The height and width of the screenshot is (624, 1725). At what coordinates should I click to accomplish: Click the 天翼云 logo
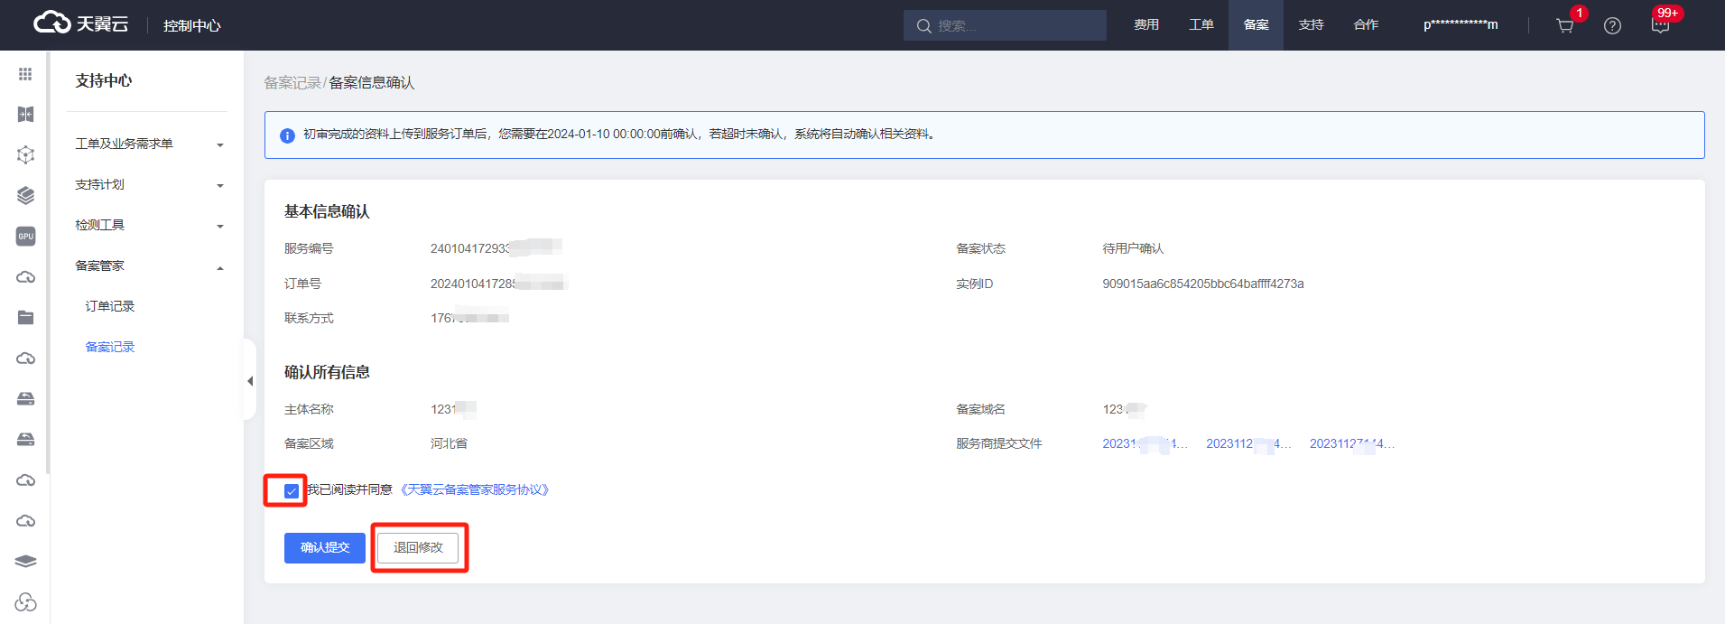(80, 23)
